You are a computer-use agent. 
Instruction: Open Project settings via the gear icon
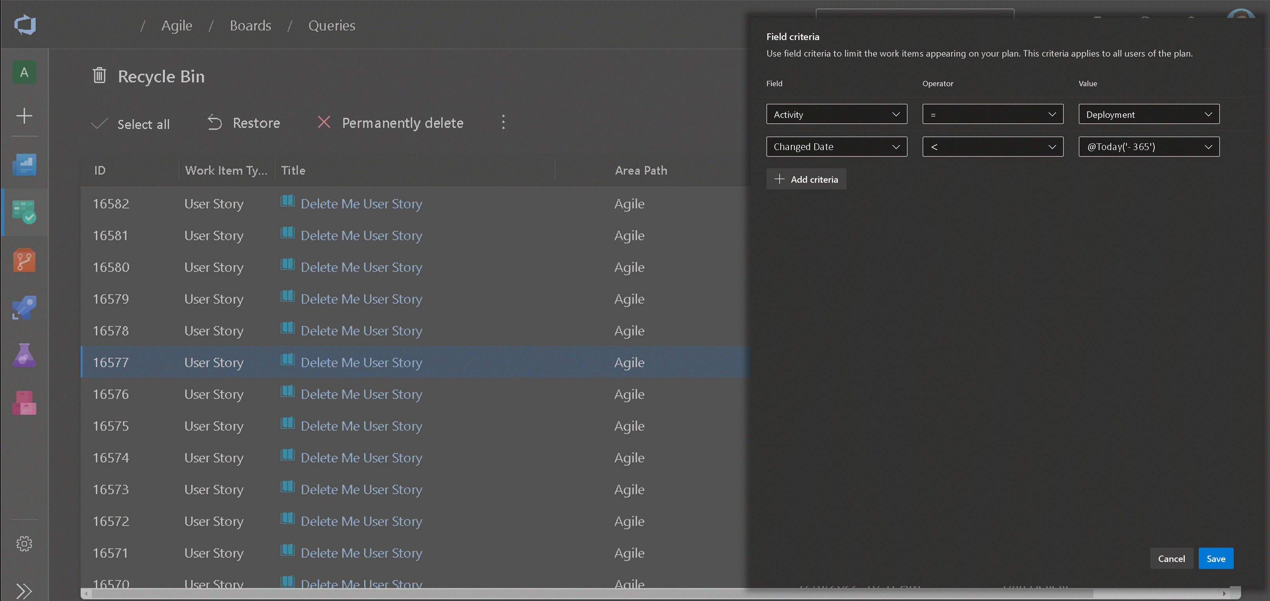coord(24,544)
